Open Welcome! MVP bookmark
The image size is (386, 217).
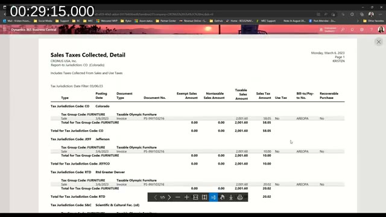pos(107,21)
